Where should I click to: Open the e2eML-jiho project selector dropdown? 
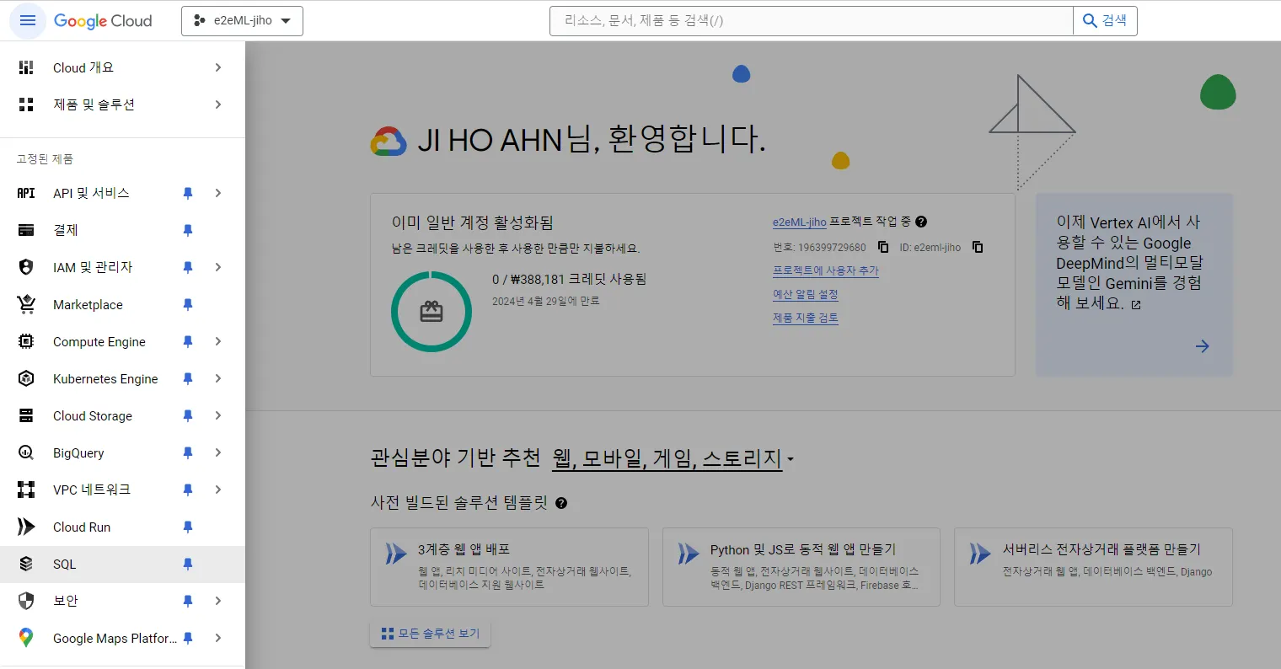pyautogui.click(x=242, y=21)
